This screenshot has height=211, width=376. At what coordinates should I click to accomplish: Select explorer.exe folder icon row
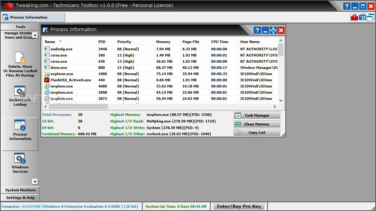(47, 74)
